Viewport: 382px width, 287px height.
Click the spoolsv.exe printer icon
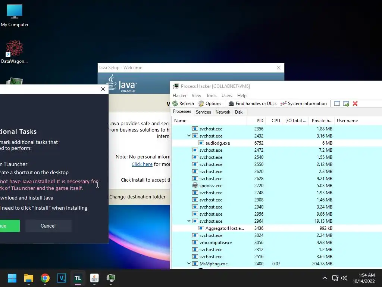click(195, 185)
